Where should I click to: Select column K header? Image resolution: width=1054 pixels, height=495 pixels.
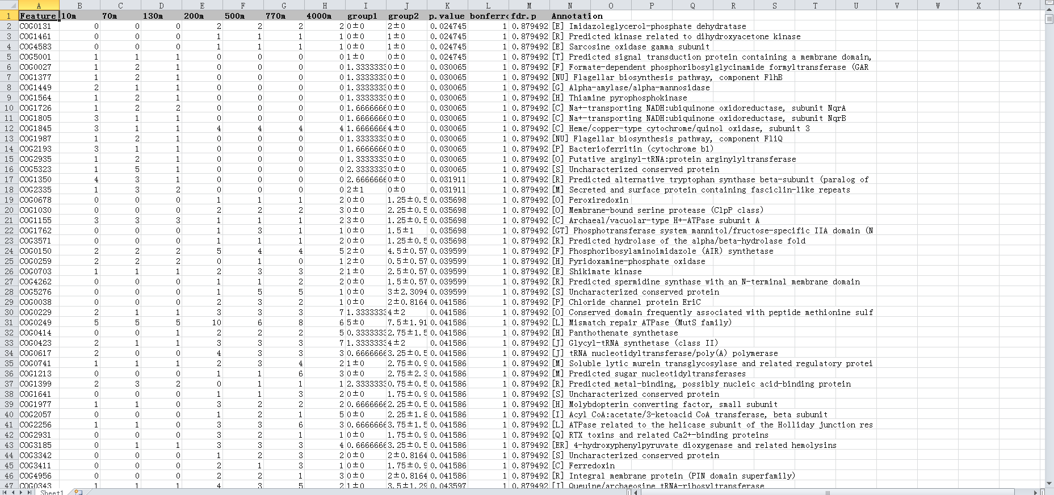pyautogui.click(x=447, y=6)
